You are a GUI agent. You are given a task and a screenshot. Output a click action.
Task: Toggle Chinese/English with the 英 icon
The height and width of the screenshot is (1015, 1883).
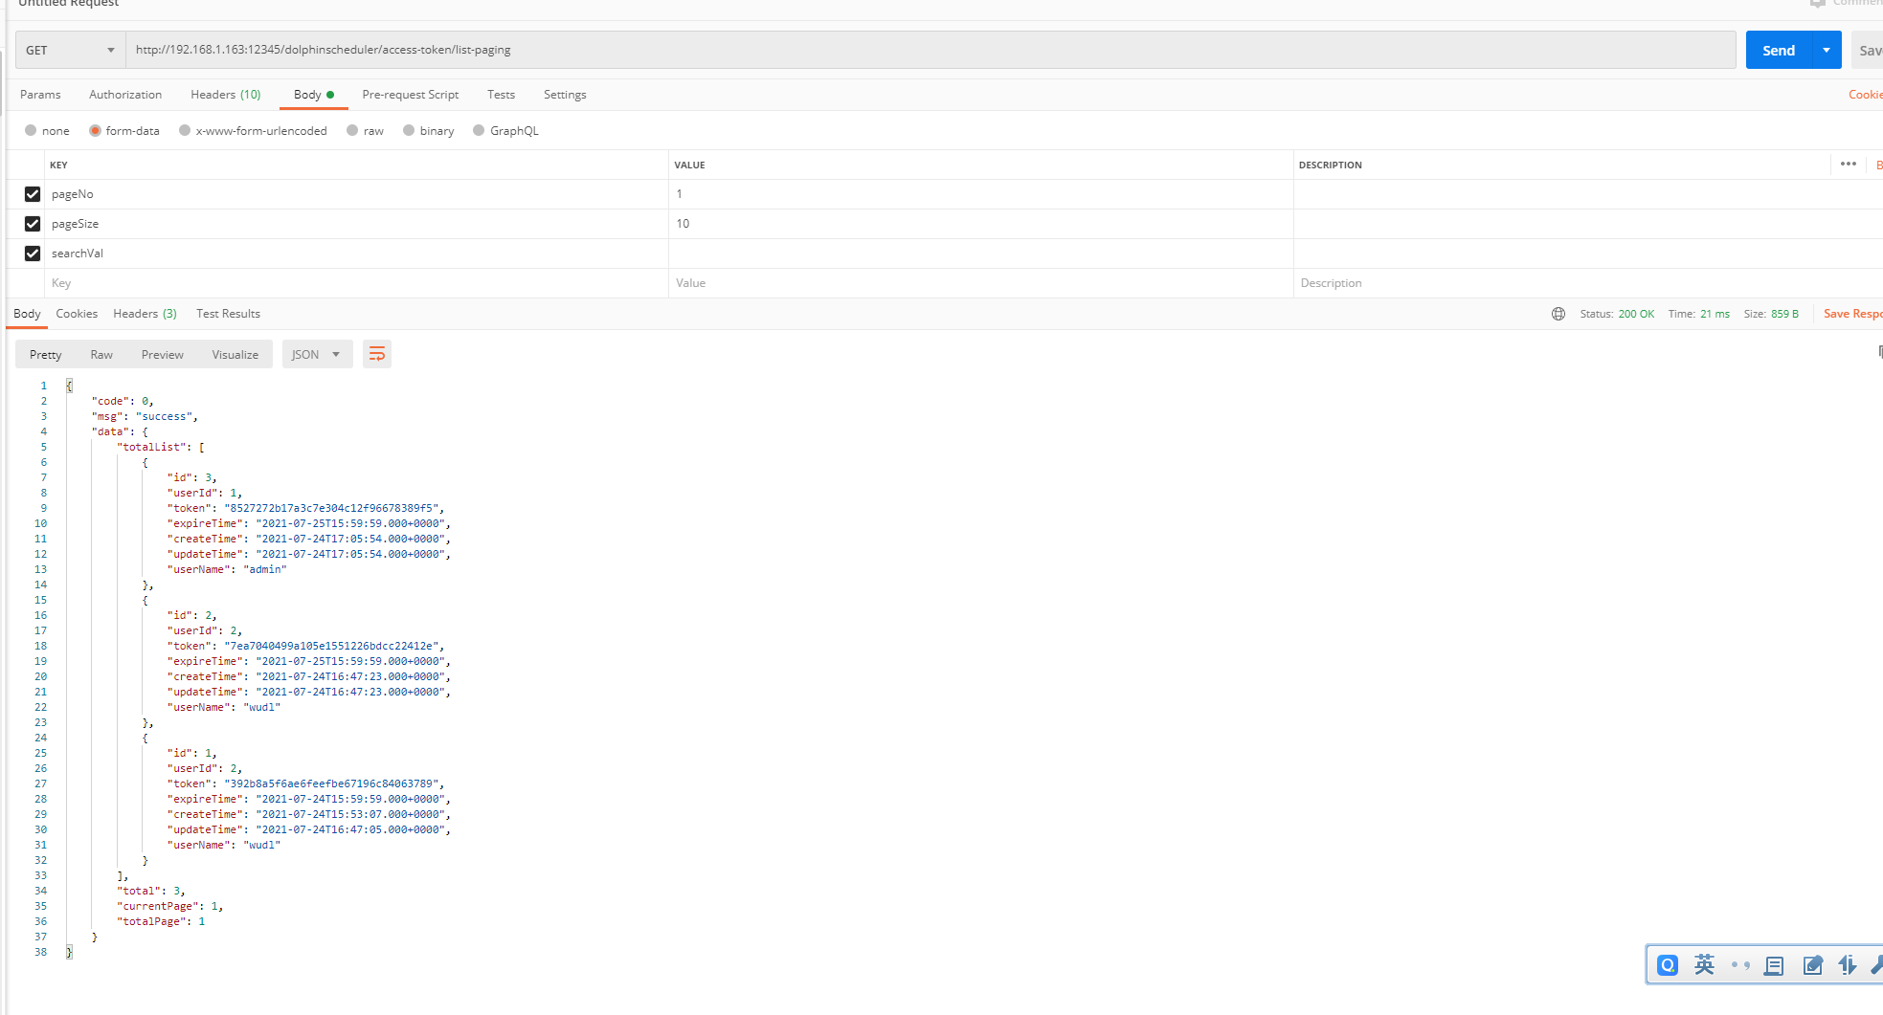pos(1704,965)
